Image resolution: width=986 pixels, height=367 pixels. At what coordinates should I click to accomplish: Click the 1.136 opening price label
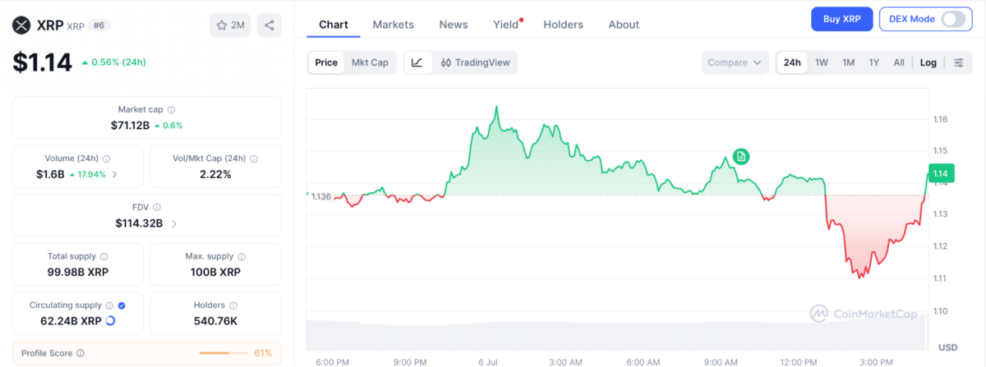tap(320, 196)
